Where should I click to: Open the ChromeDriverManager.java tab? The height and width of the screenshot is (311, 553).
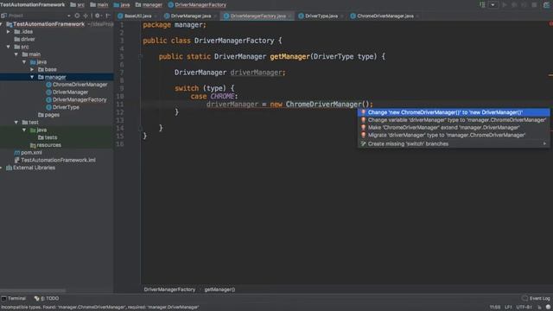[385, 16]
